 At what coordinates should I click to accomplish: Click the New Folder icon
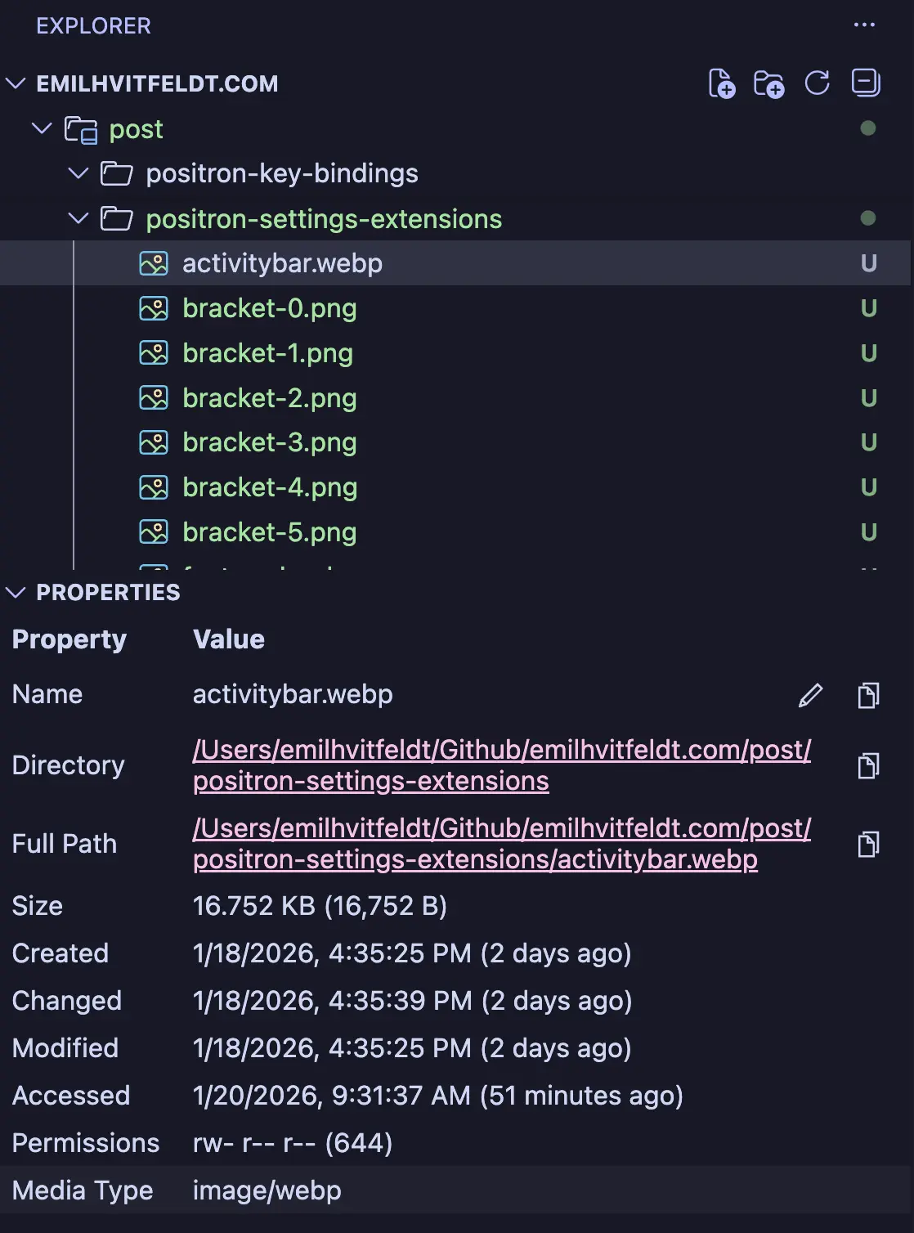768,83
